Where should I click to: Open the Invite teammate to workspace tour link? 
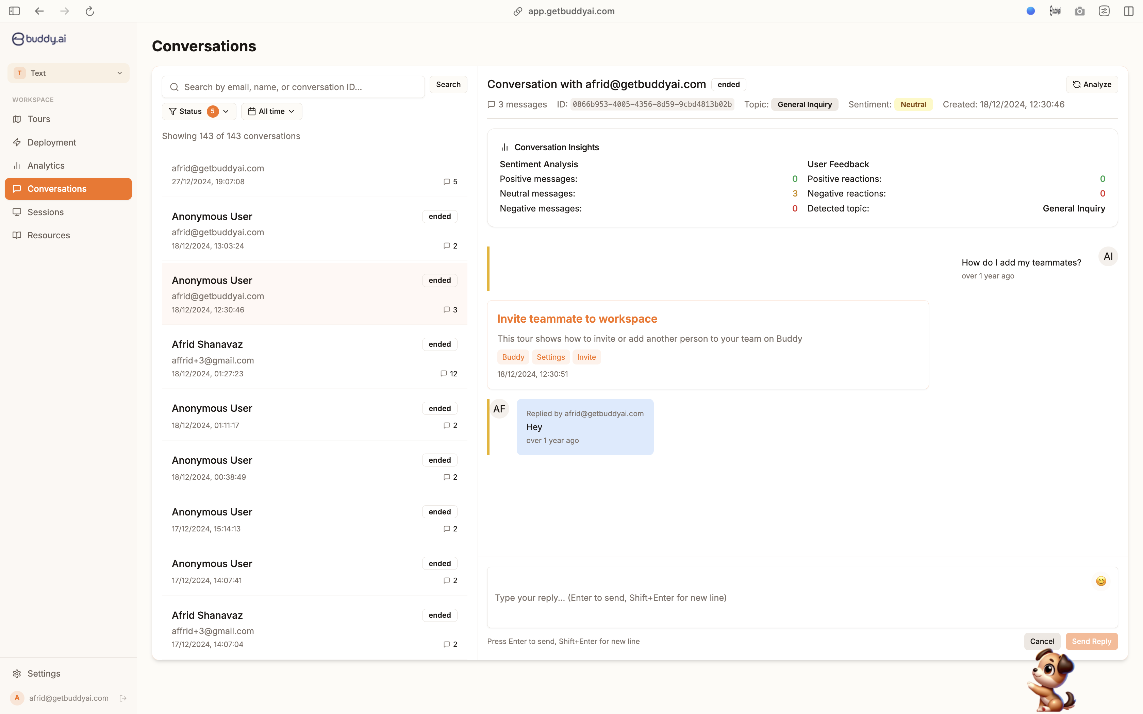[577, 319]
